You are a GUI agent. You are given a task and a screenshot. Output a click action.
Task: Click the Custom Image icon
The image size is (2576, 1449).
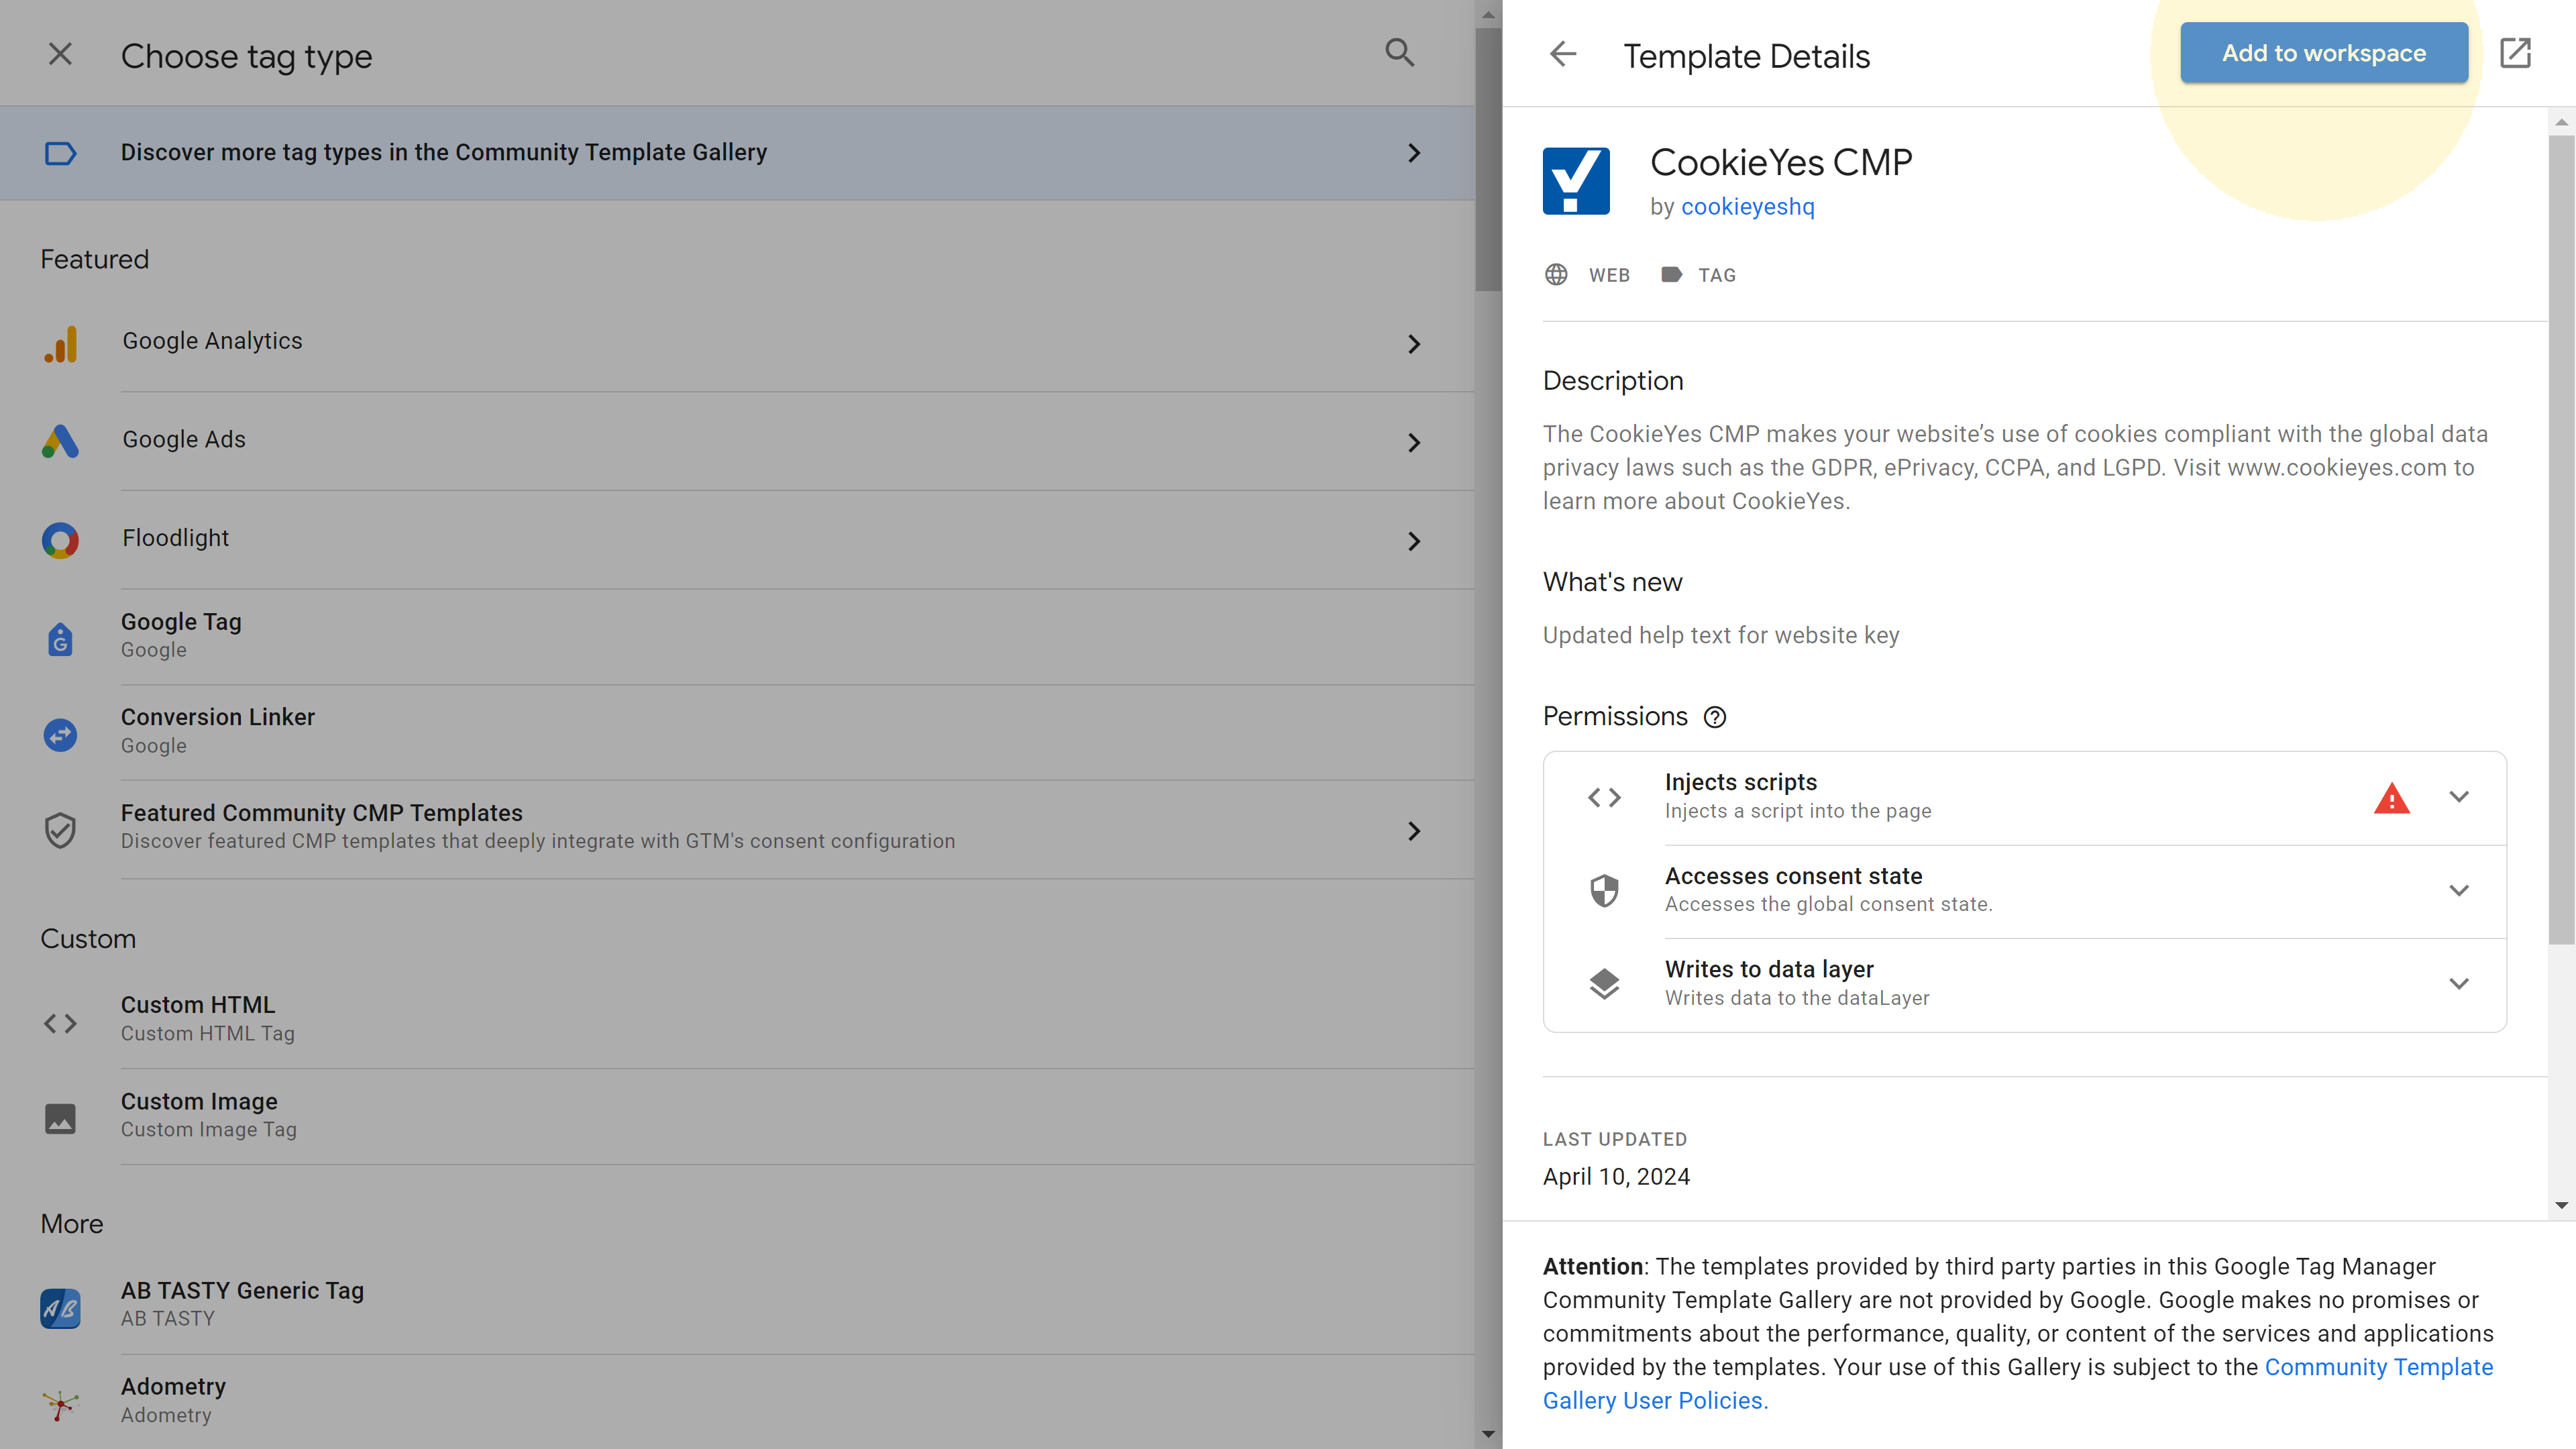point(60,1119)
